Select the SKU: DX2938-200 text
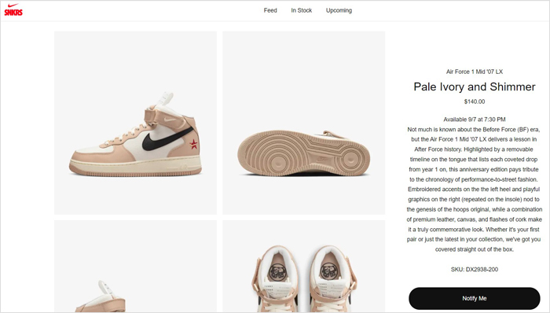 point(475,270)
